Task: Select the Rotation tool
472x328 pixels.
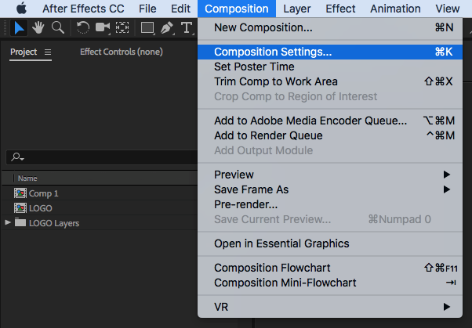Action: point(83,28)
